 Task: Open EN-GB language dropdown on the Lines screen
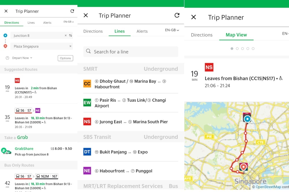(x=172, y=30)
